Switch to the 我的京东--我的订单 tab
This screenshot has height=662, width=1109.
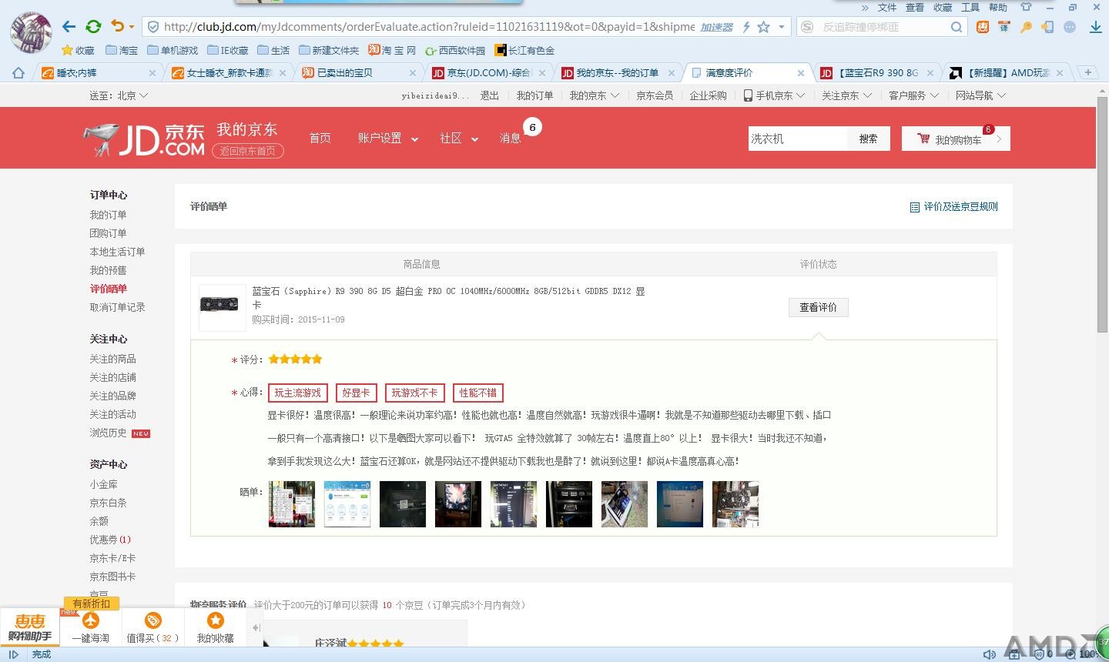618,72
